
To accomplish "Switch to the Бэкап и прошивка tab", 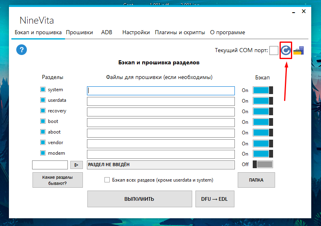I will 38,33.
